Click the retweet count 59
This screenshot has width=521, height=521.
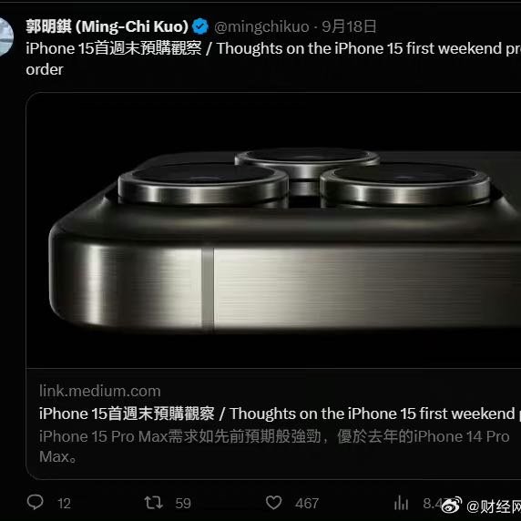(183, 504)
